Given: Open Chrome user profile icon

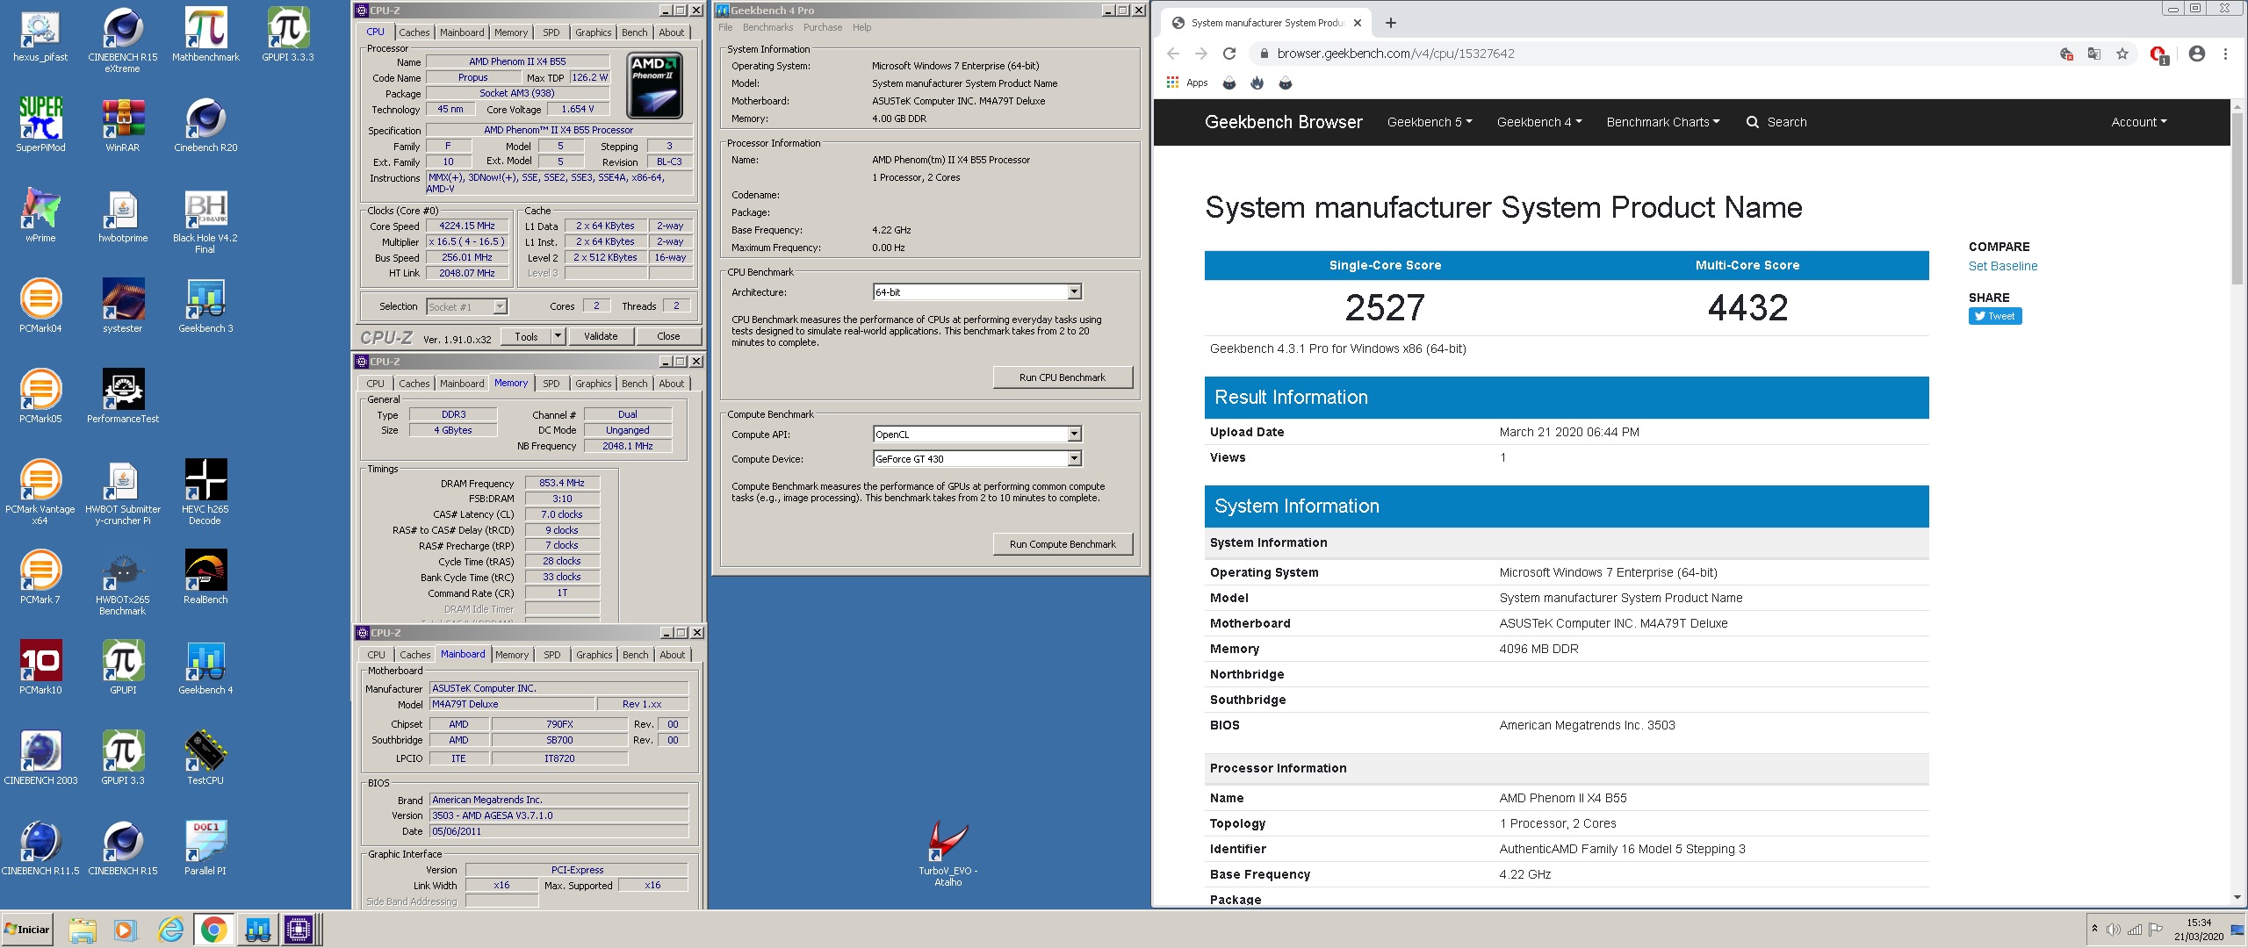Looking at the screenshot, I should (x=2197, y=54).
